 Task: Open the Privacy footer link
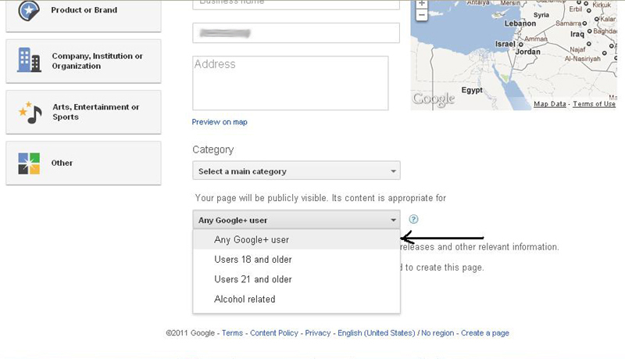click(318, 332)
